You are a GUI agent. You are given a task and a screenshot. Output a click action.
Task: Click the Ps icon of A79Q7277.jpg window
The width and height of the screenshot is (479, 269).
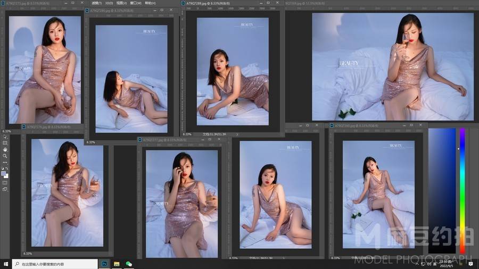click(140, 140)
